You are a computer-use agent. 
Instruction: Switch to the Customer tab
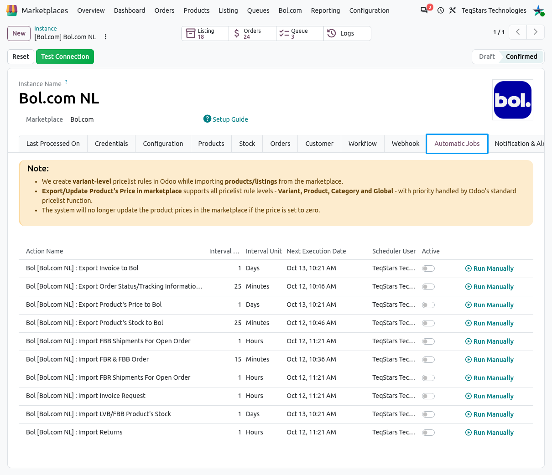pos(319,144)
